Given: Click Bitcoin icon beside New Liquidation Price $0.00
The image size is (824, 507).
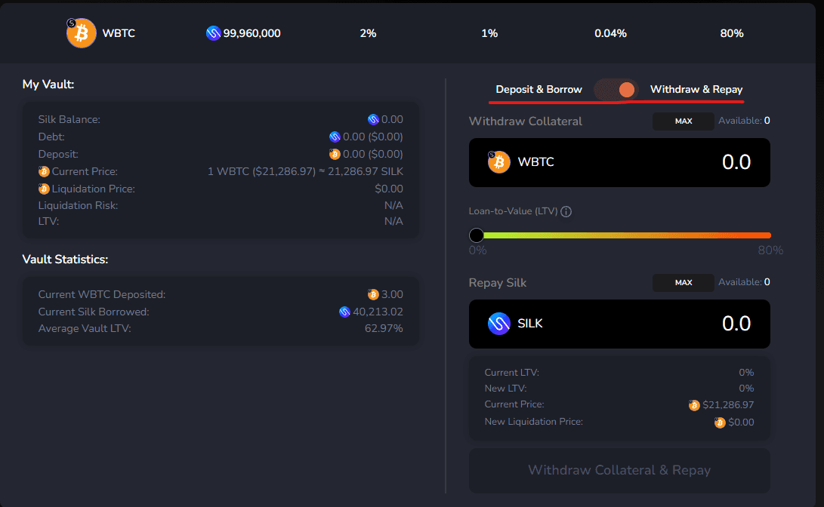Looking at the screenshot, I should click(x=720, y=422).
